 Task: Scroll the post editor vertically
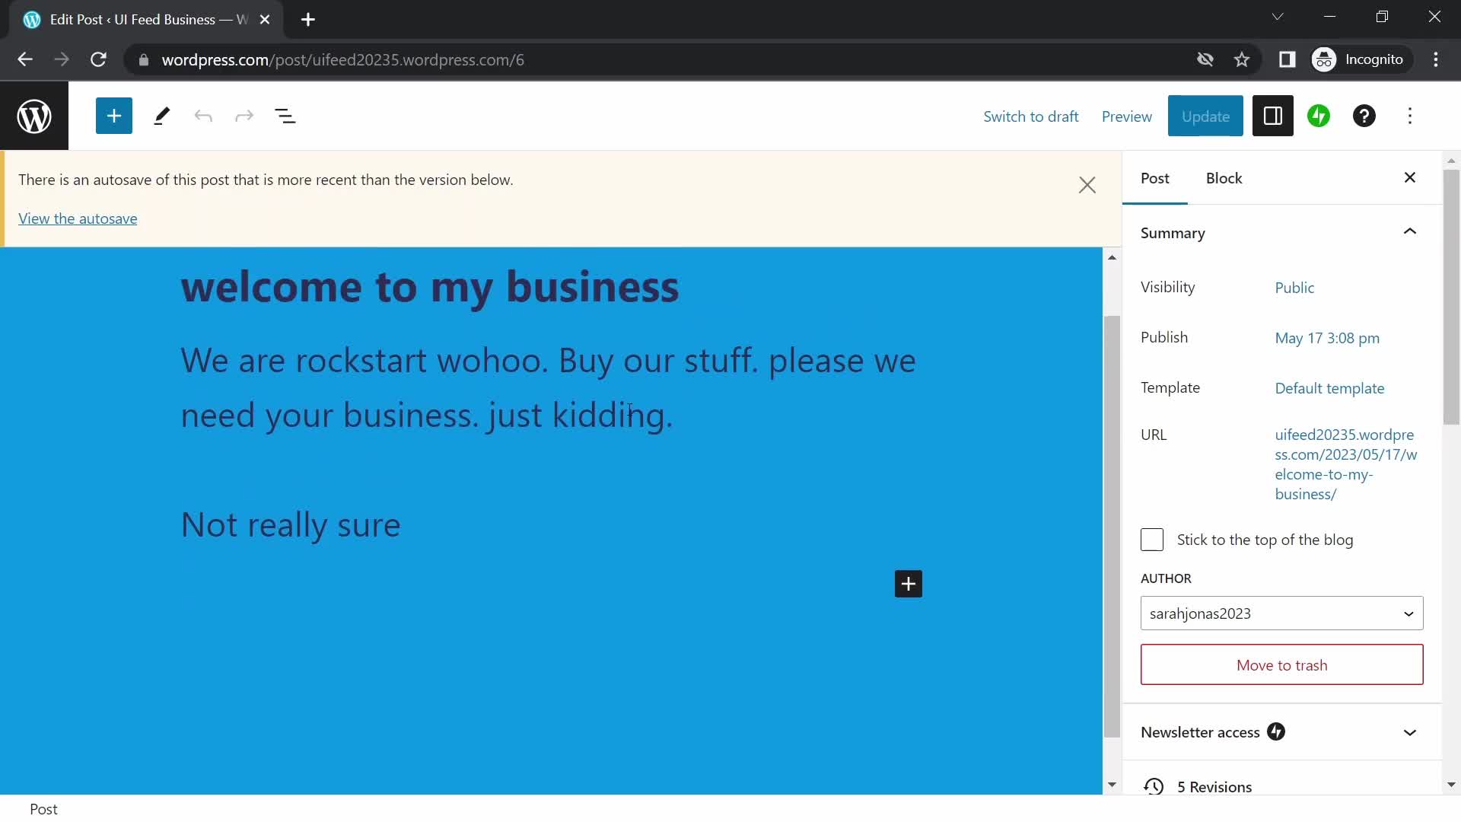tap(1111, 519)
